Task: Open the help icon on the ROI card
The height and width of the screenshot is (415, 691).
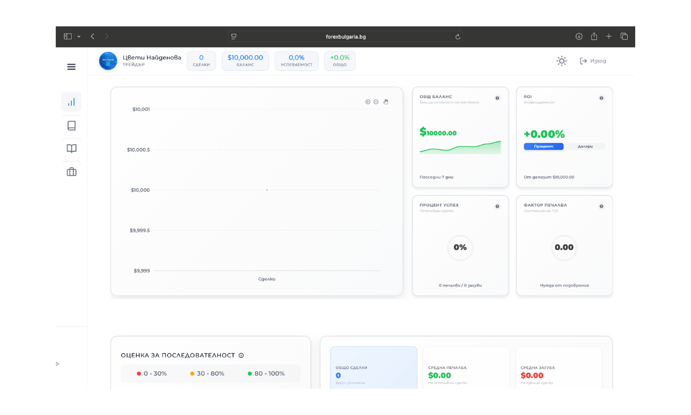Action: point(601,98)
